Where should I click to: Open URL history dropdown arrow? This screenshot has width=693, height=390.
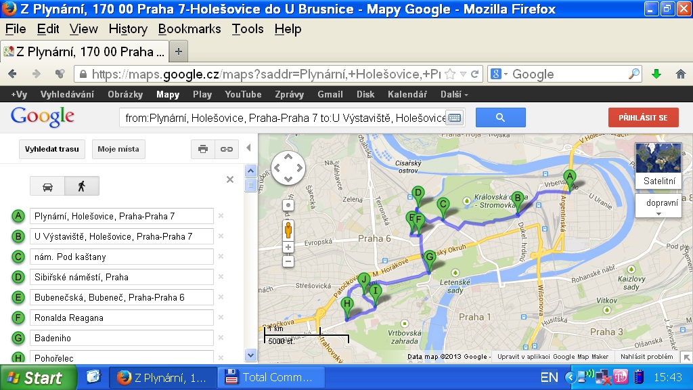coord(463,74)
